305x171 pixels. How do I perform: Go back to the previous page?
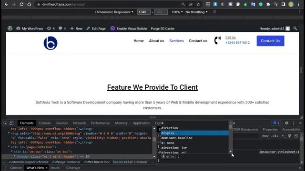[x=6, y=4]
